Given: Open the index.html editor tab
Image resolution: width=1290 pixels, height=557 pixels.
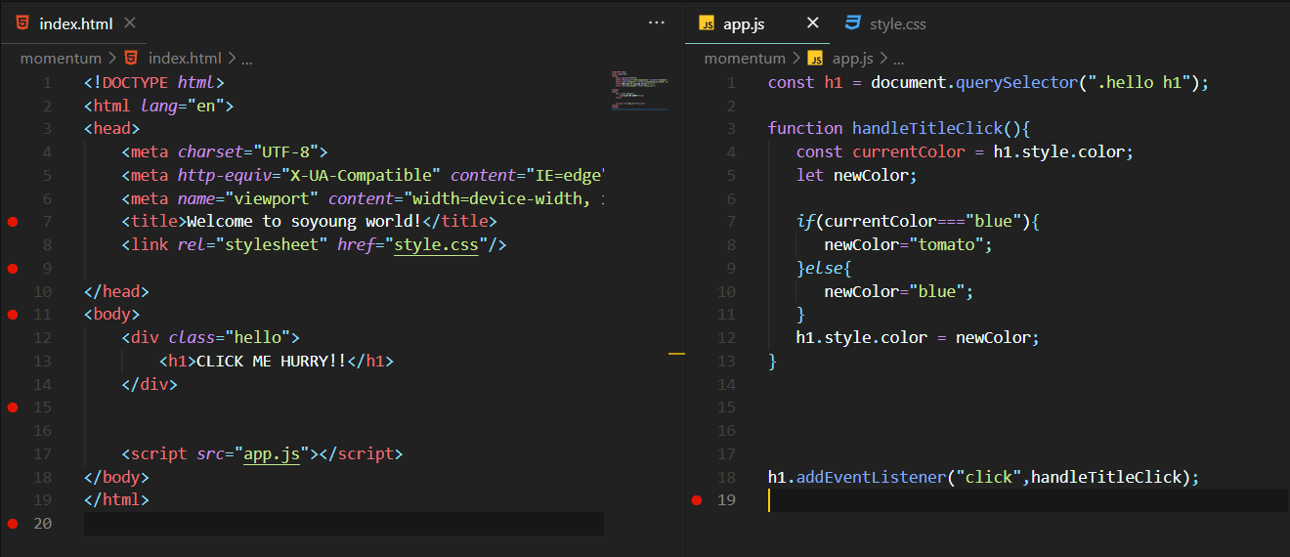Looking at the screenshot, I should [75, 23].
